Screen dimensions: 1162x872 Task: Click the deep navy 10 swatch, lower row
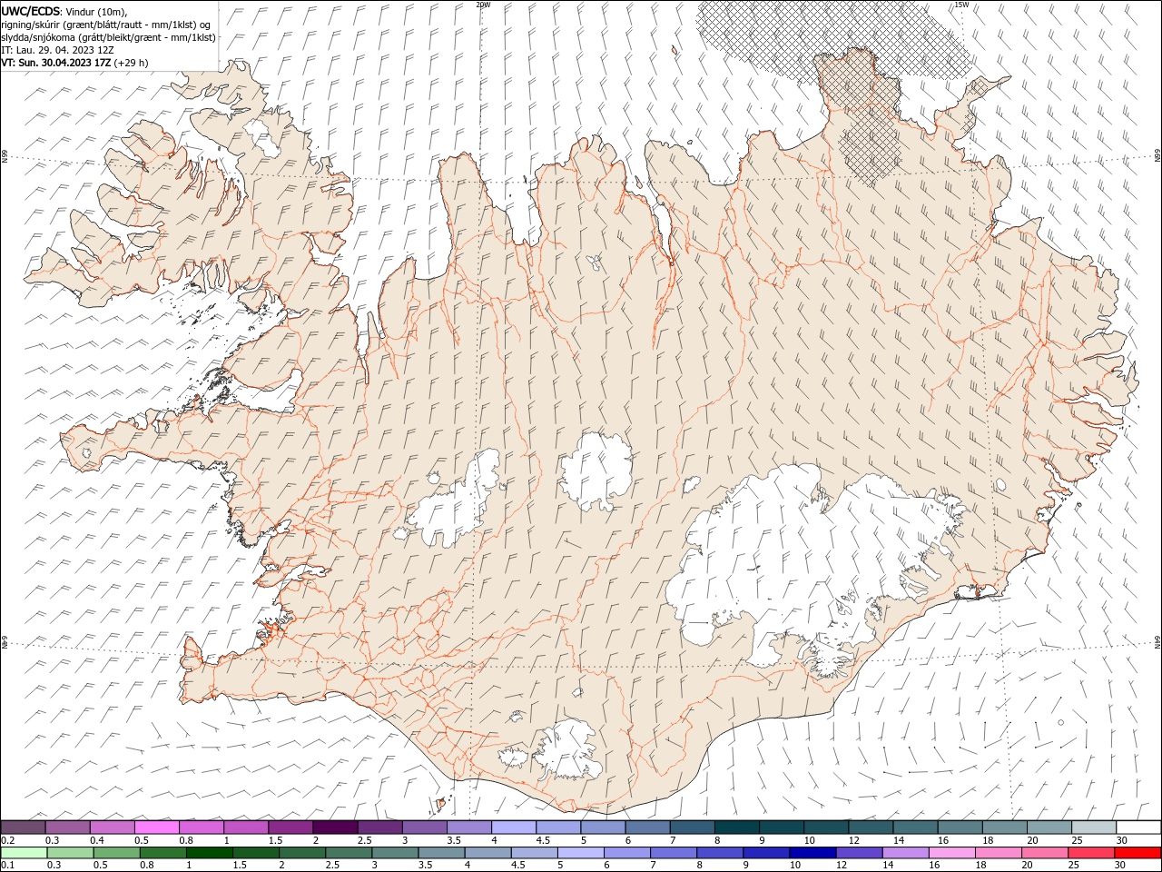[812, 853]
